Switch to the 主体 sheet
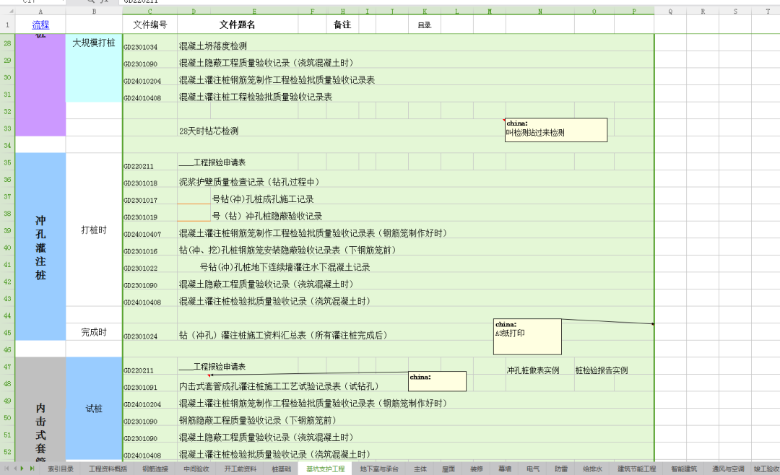Screen dimensions: 780x475 coord(420,469)
